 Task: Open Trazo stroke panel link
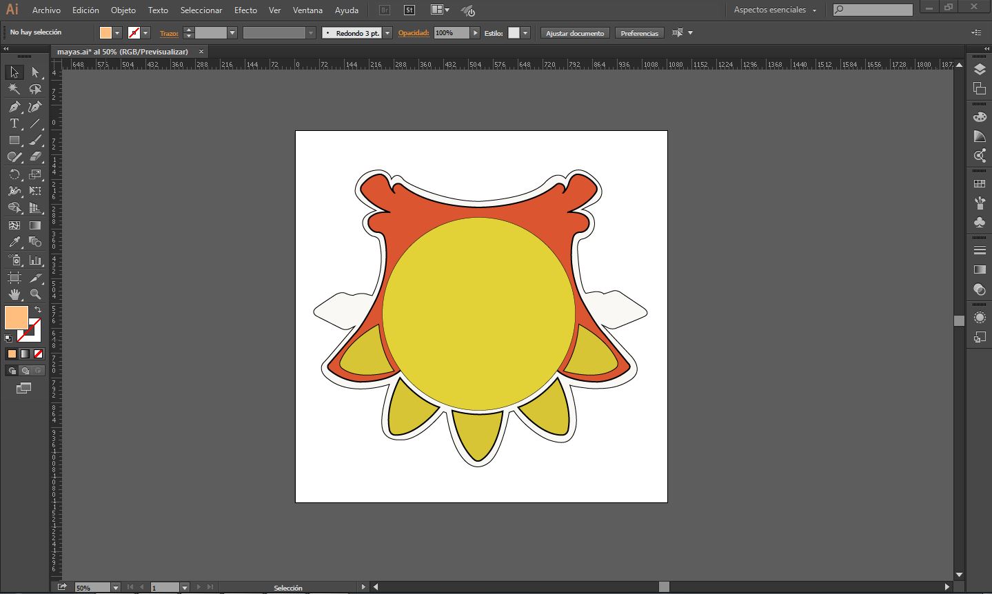(169, 33)
